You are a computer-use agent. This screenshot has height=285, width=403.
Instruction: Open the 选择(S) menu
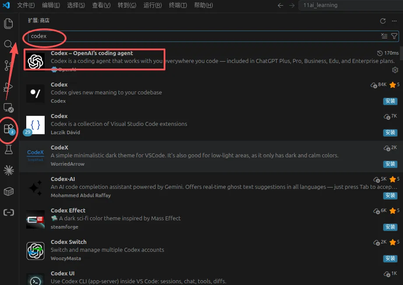76,5
